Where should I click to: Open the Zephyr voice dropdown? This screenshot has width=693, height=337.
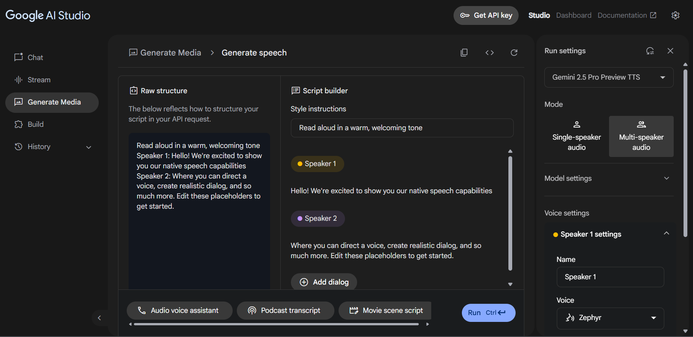pos(610,318)
